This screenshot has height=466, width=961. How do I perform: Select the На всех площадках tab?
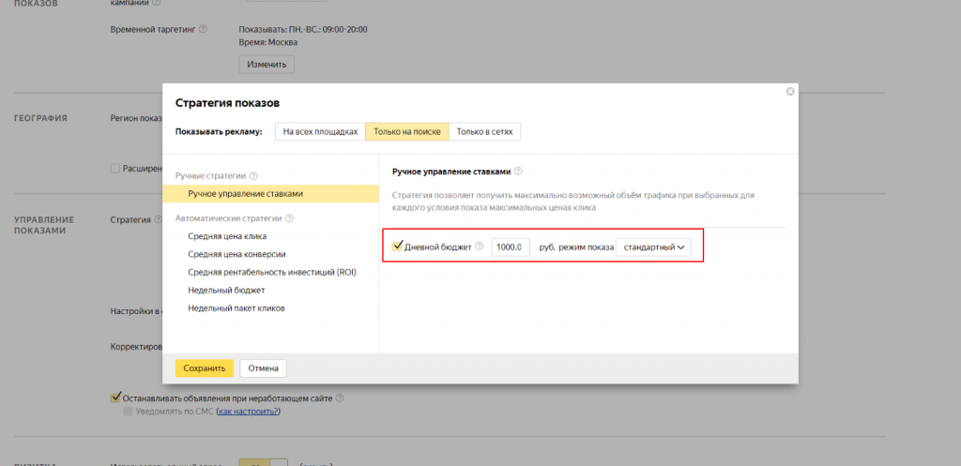320,132
